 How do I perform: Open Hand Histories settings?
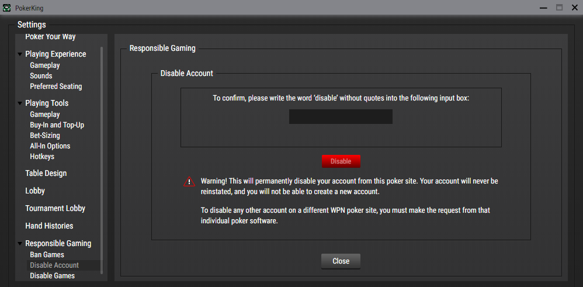point(49,226)
